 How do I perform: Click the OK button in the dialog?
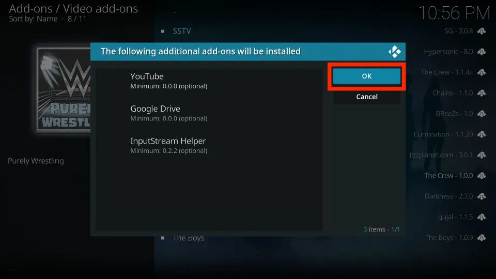coord(366,76)
